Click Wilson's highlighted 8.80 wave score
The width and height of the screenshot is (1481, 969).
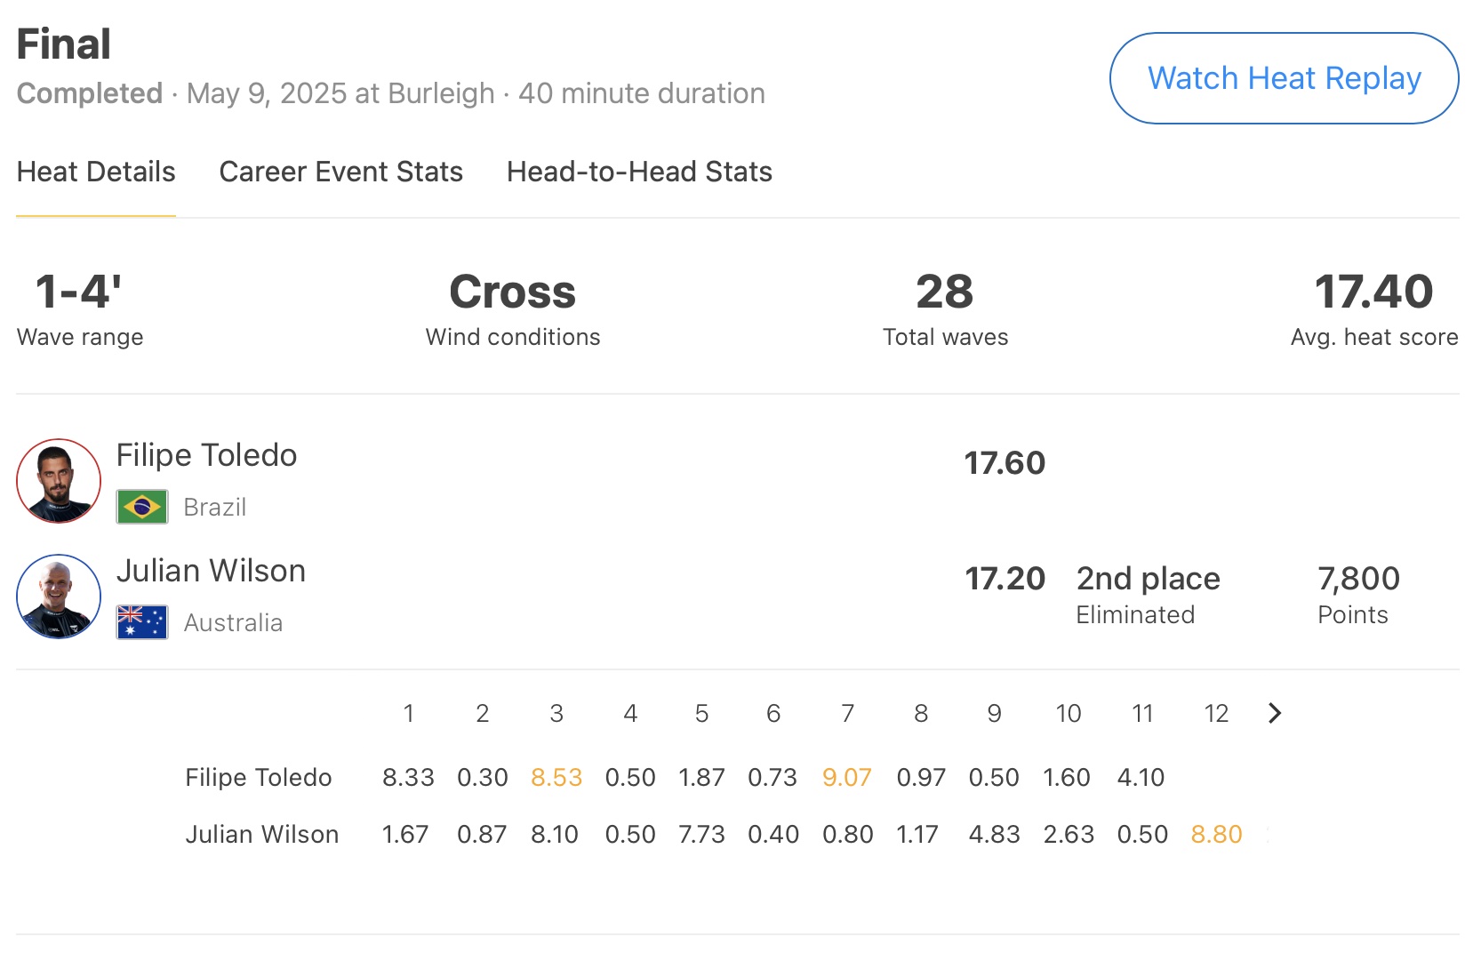[1216, 835]
